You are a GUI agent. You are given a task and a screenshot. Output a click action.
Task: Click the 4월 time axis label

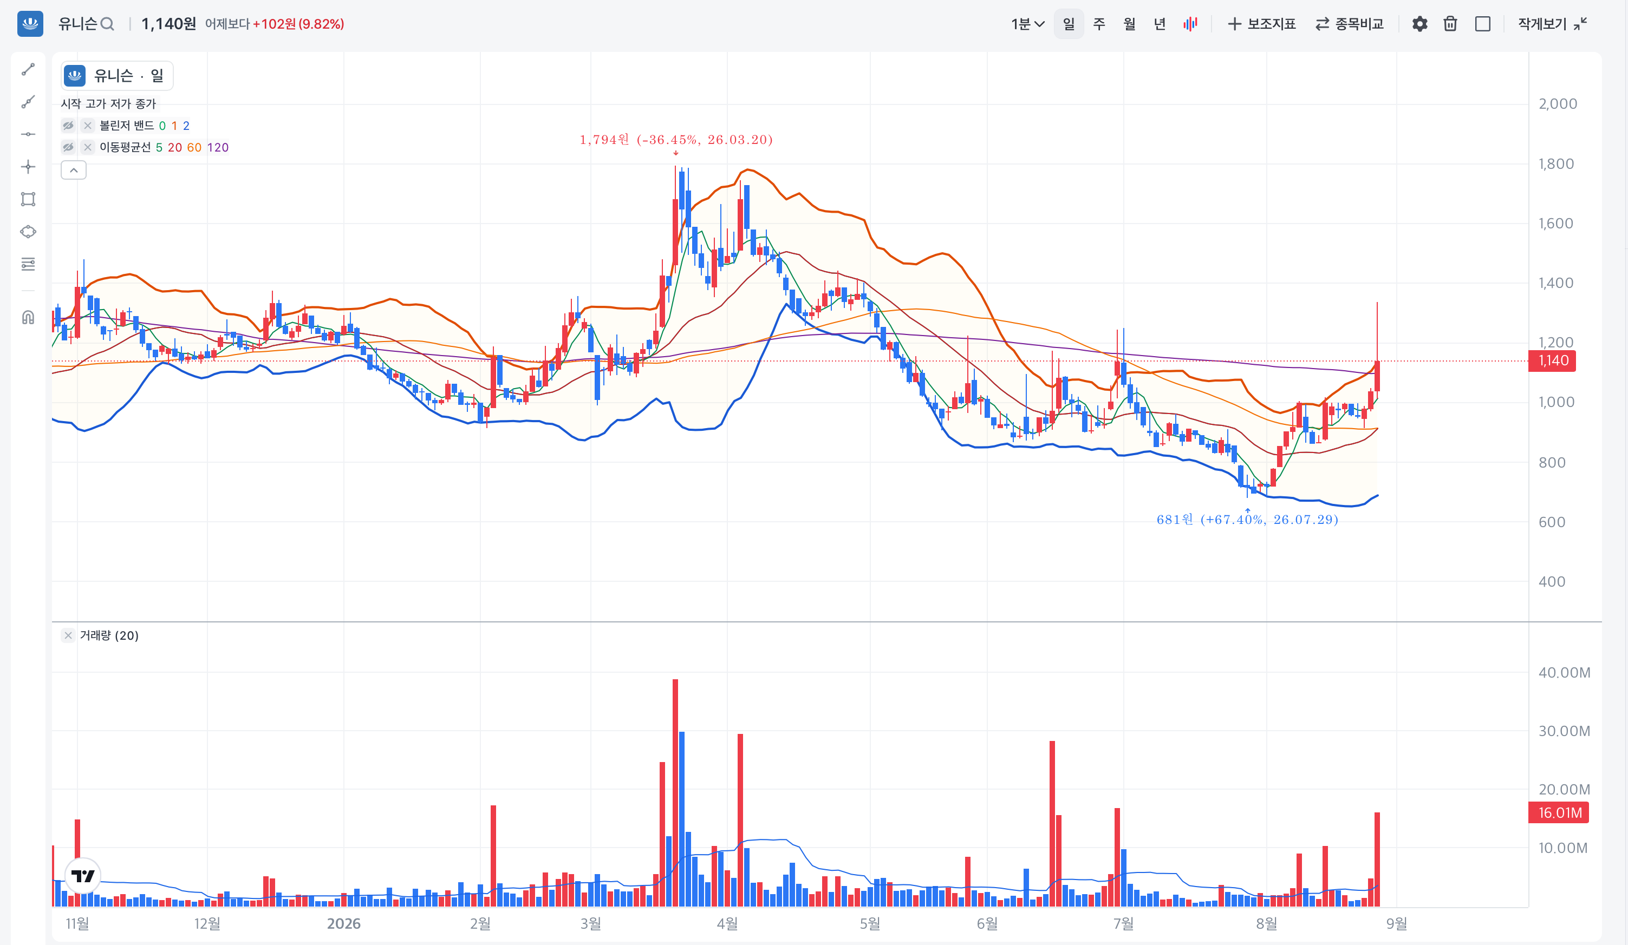click(x=727, y=924)
